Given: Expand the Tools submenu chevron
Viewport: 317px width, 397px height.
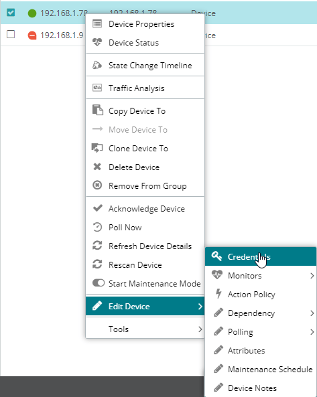Looking at the screenshot, I should click(x=200, y=329).
